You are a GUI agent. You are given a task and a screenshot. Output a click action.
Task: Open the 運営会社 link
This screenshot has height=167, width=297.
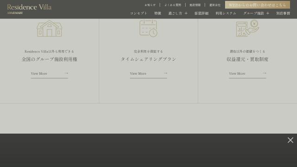215,5
